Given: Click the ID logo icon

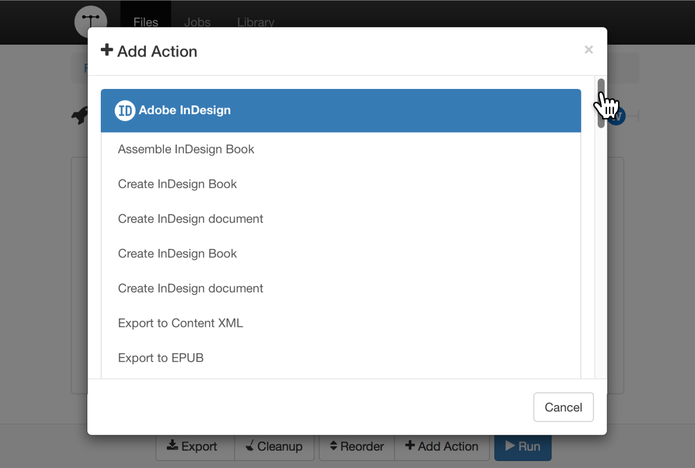Looking at the screenshot, I should coord(125,110).
